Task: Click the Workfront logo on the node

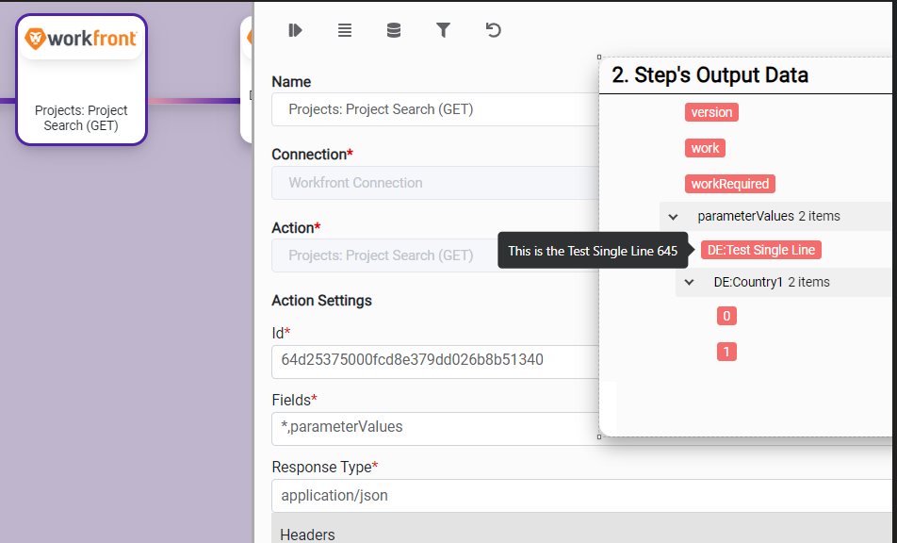Action: (81, 39)
